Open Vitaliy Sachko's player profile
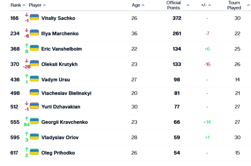251x166 pixels. [x=59, y=18]
